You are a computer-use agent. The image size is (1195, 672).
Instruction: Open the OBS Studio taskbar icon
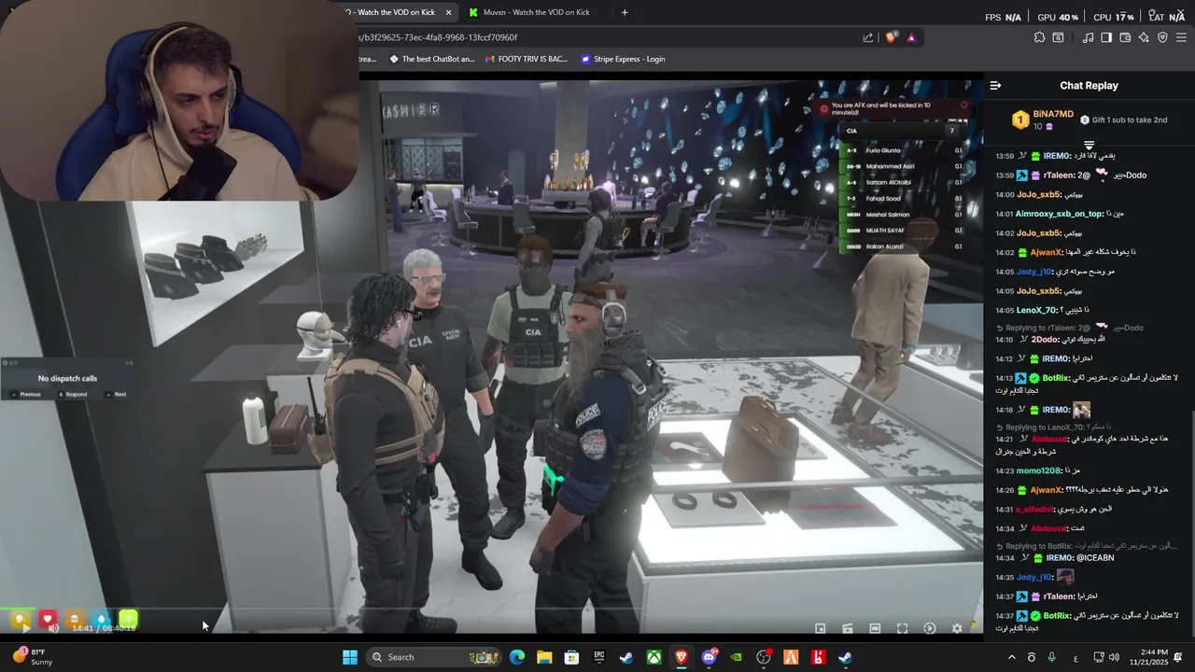764,657
